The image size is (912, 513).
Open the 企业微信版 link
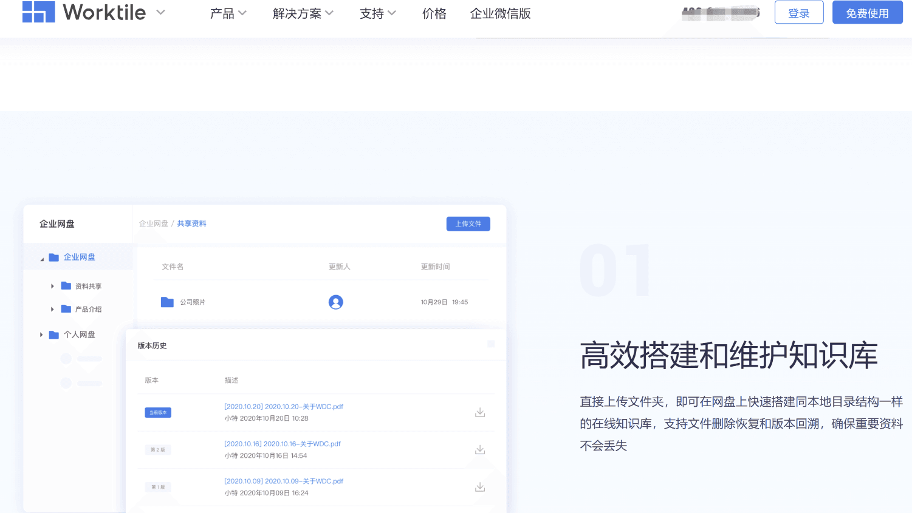(x=501, y=13)
